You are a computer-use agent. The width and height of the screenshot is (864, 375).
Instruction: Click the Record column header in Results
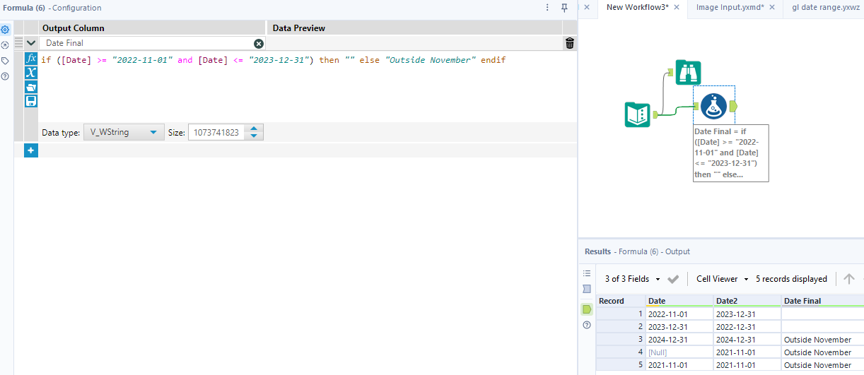[621, 301]
